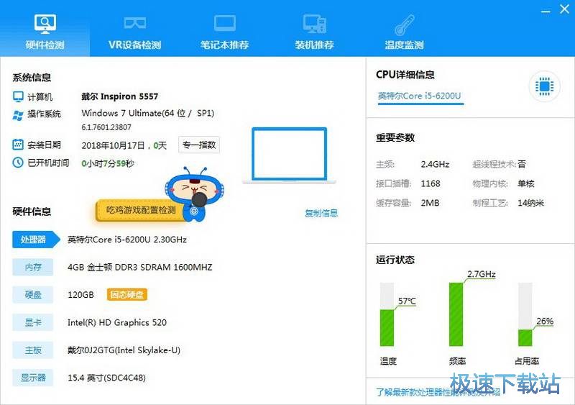Click display text 15.4 英寸(SDC4C48)
575x405 pixels.
point(106,378)
